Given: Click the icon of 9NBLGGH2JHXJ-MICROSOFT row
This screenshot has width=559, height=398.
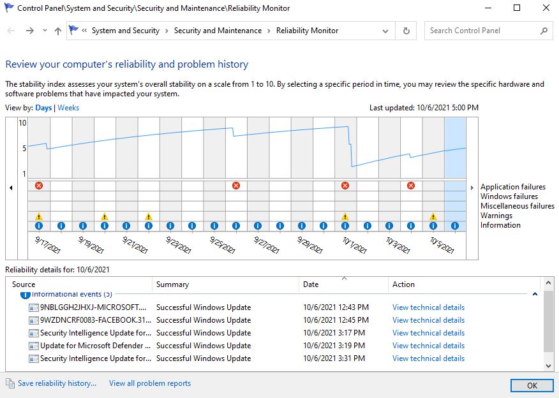Looking at the screenshot, I should [x=34, y=307].
